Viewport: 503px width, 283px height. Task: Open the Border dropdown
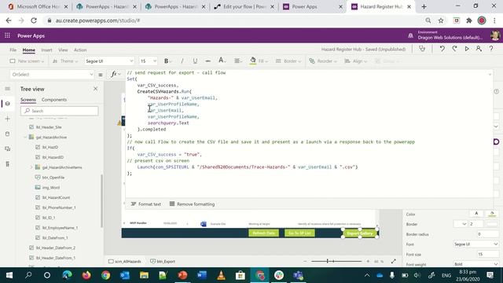(288, 61)
